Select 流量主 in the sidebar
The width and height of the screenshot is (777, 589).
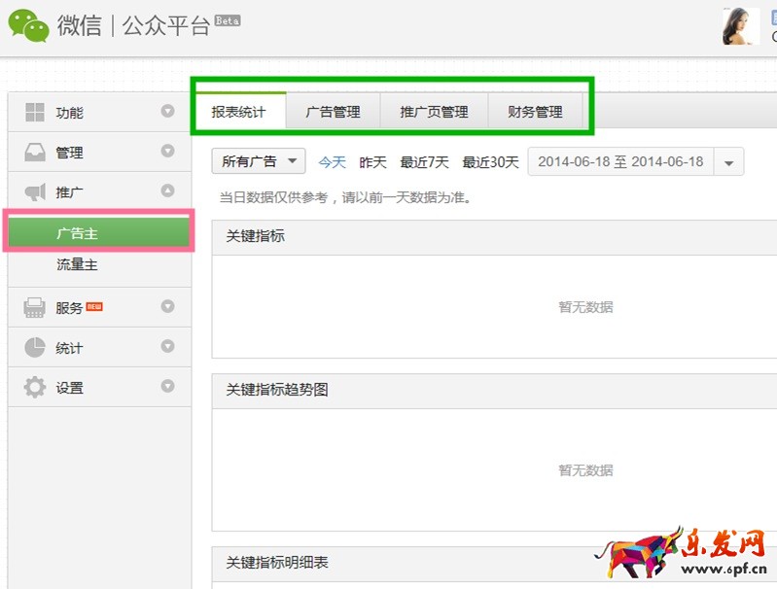(77, 264)
